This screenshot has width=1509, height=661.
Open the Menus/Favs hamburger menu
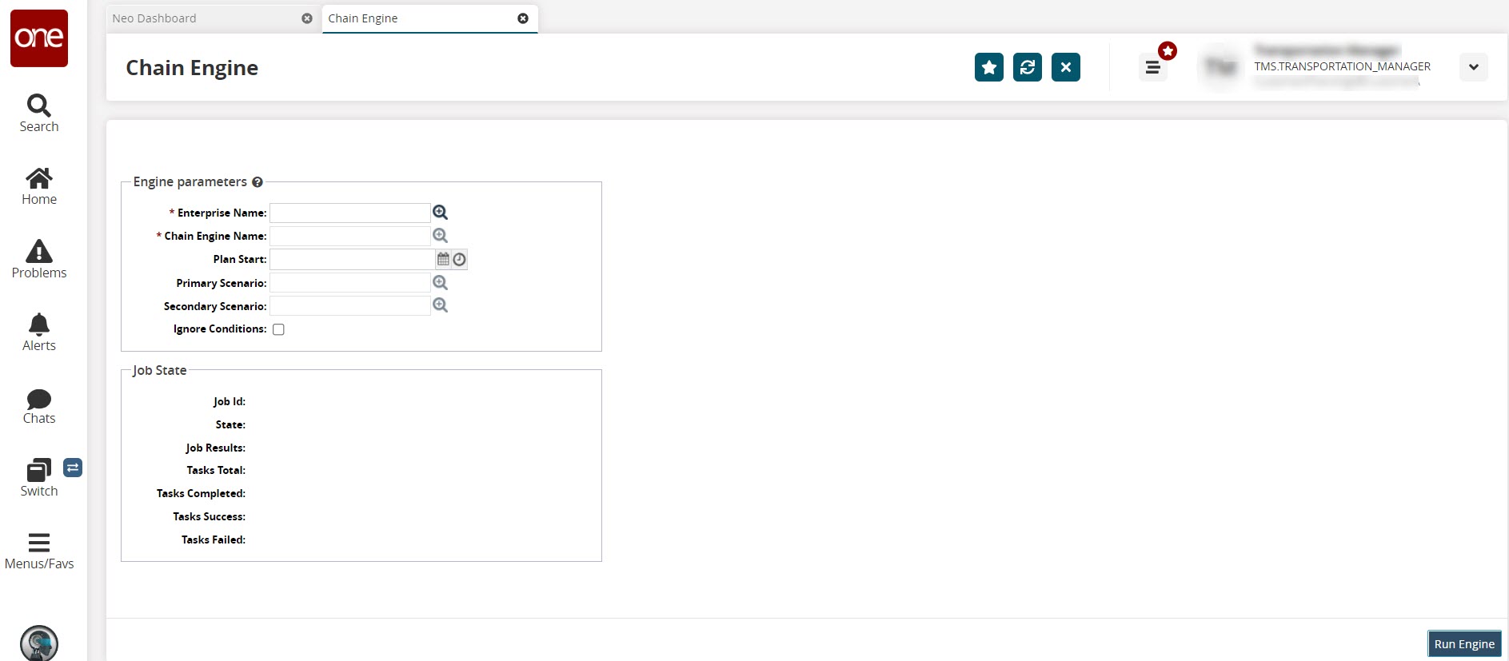tap(39, 551)
